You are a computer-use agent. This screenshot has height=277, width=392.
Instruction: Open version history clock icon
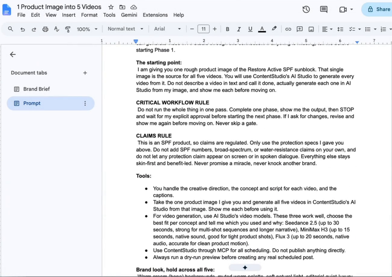point(306,10)
